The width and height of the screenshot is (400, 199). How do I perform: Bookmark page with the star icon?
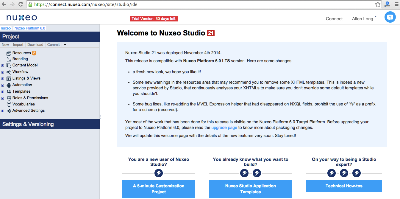[378, 4]
